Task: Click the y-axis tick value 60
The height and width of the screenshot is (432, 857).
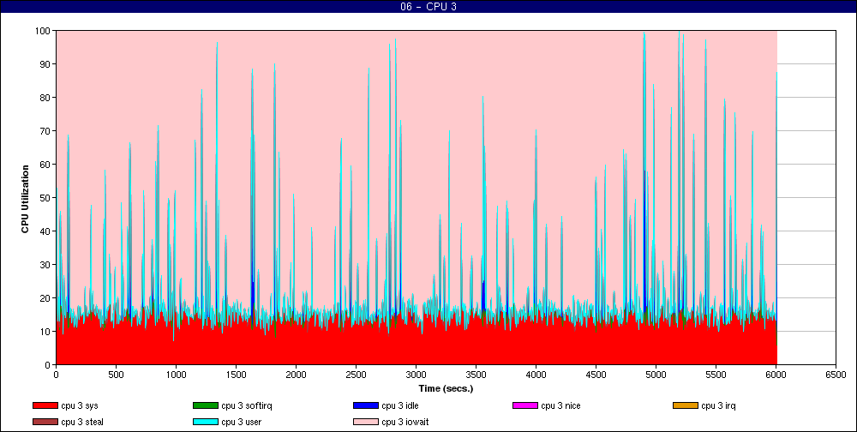Action: [45, 165]
